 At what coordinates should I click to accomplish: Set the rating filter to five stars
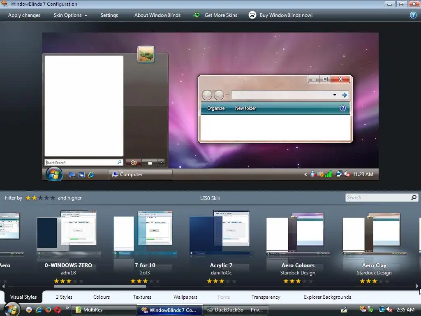[x=53, y=198]
